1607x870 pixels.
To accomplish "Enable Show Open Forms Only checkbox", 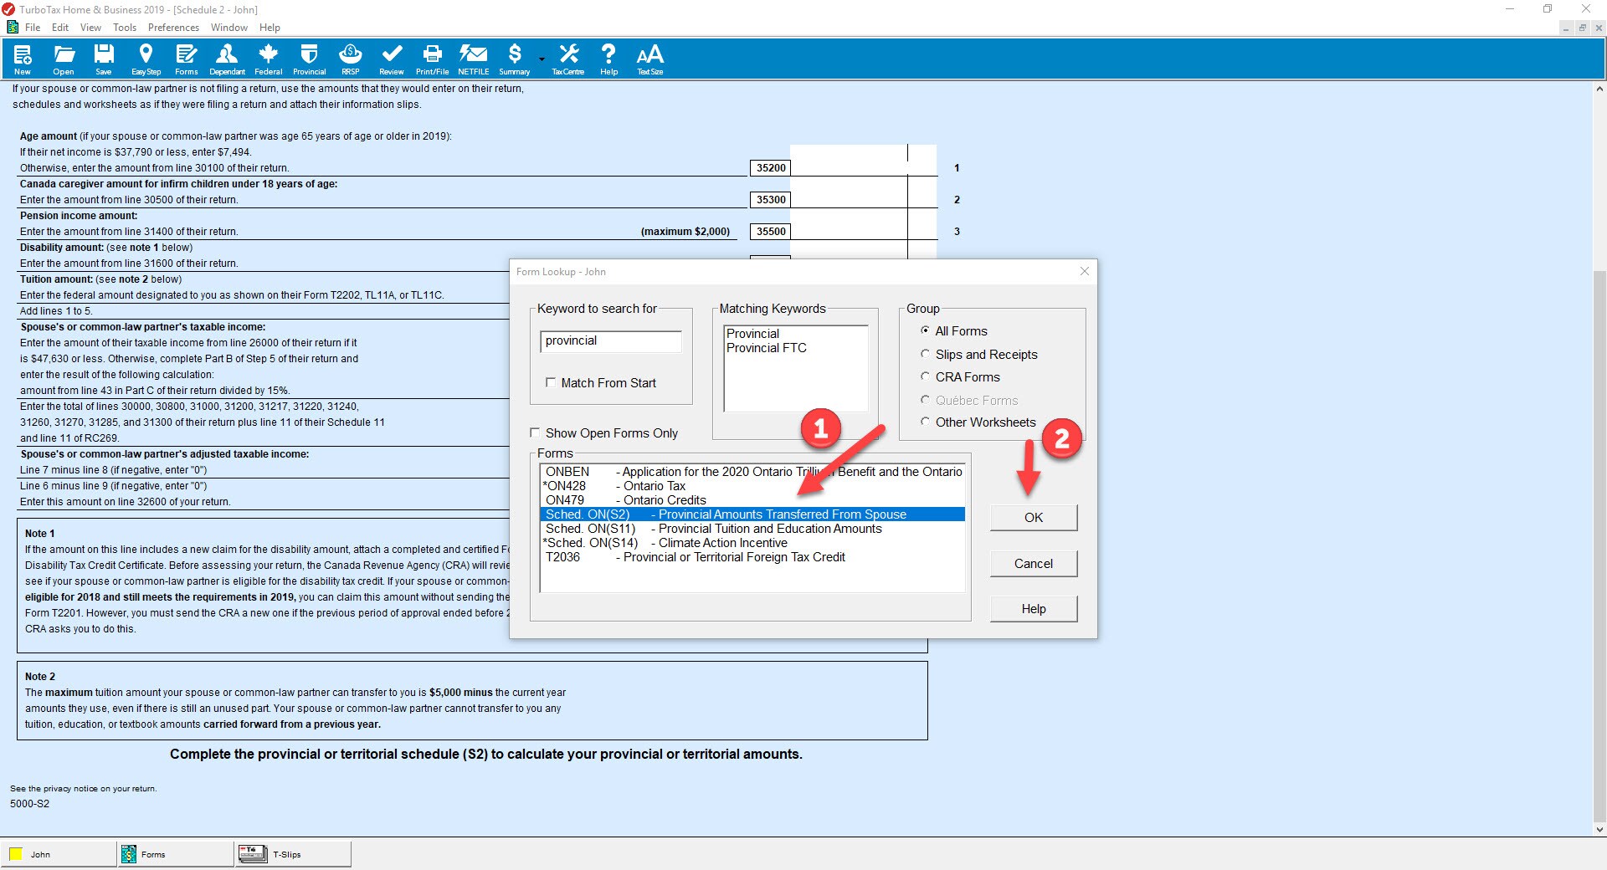I will (x=535, y=432).
